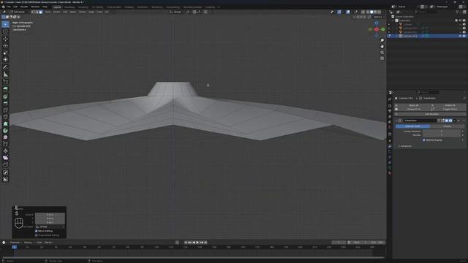Click the Render levels value field
The height and width of the screenshot is (263, 468).
click(x=442, y=135)
